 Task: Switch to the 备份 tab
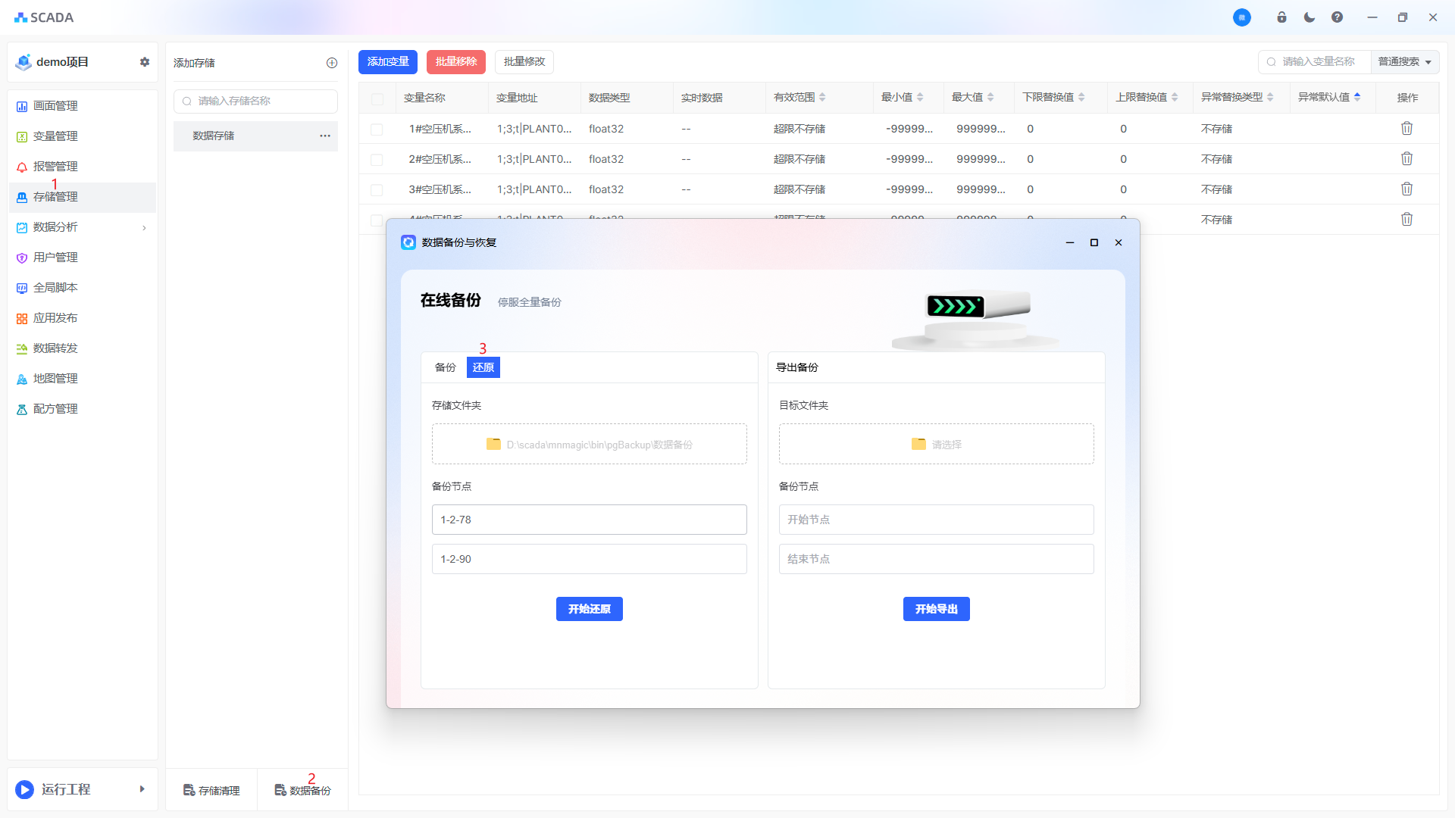(445, 367)
